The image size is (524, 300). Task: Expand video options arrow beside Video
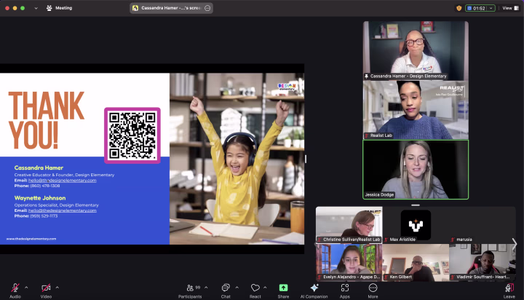click(57, 288)
